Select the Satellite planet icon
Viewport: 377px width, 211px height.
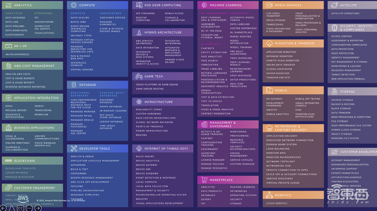point(334,5)
